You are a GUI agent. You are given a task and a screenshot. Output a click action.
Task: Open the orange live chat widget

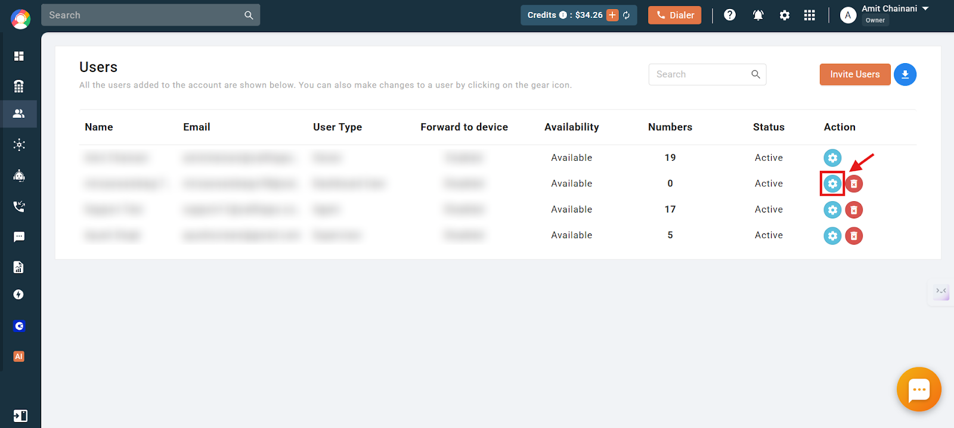[919, 389]
